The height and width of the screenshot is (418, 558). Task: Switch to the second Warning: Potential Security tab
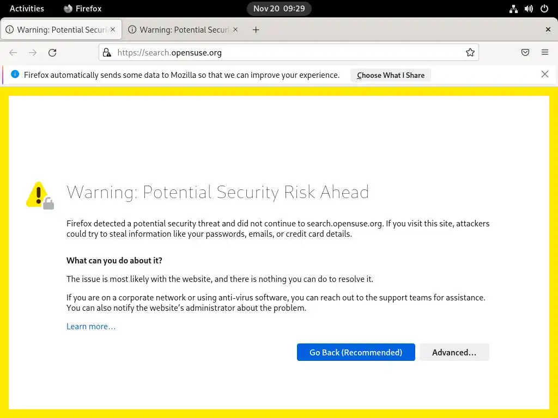click(184, 29)
